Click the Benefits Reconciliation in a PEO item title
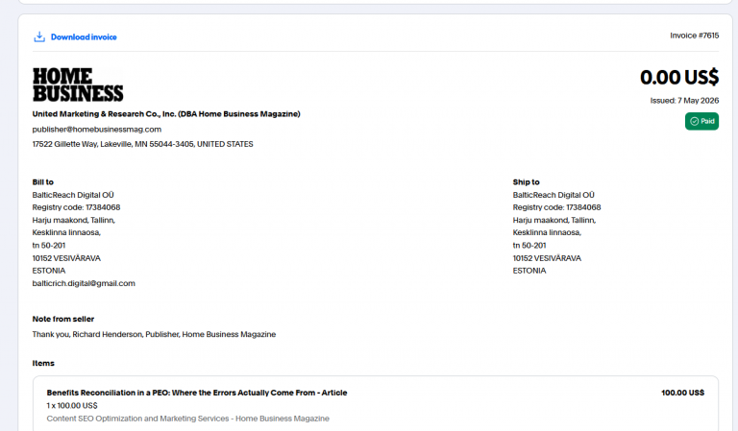This screenshot has height=431, width=738. click(x=197, y=393)
